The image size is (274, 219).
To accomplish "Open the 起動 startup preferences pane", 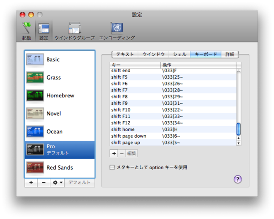I will point(26,31).
